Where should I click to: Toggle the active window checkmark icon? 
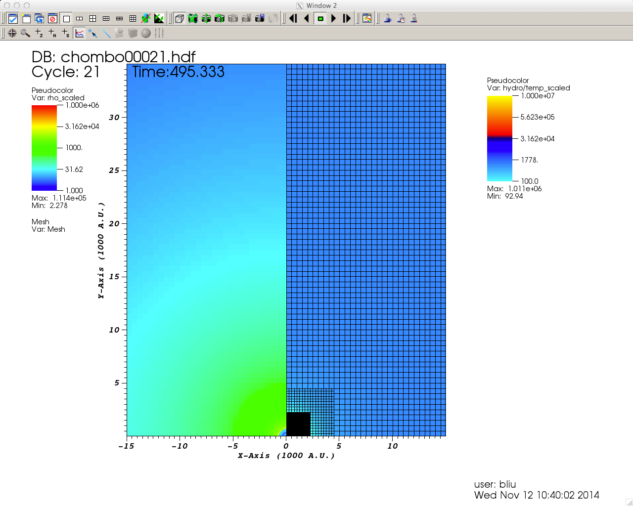tap(13, 19)
